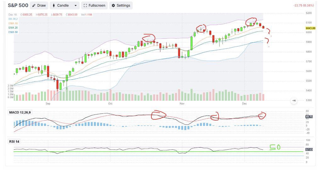Click the 6043.00 current price tag
The width and height of the screenshot is (320, 171).
(311, 28)
